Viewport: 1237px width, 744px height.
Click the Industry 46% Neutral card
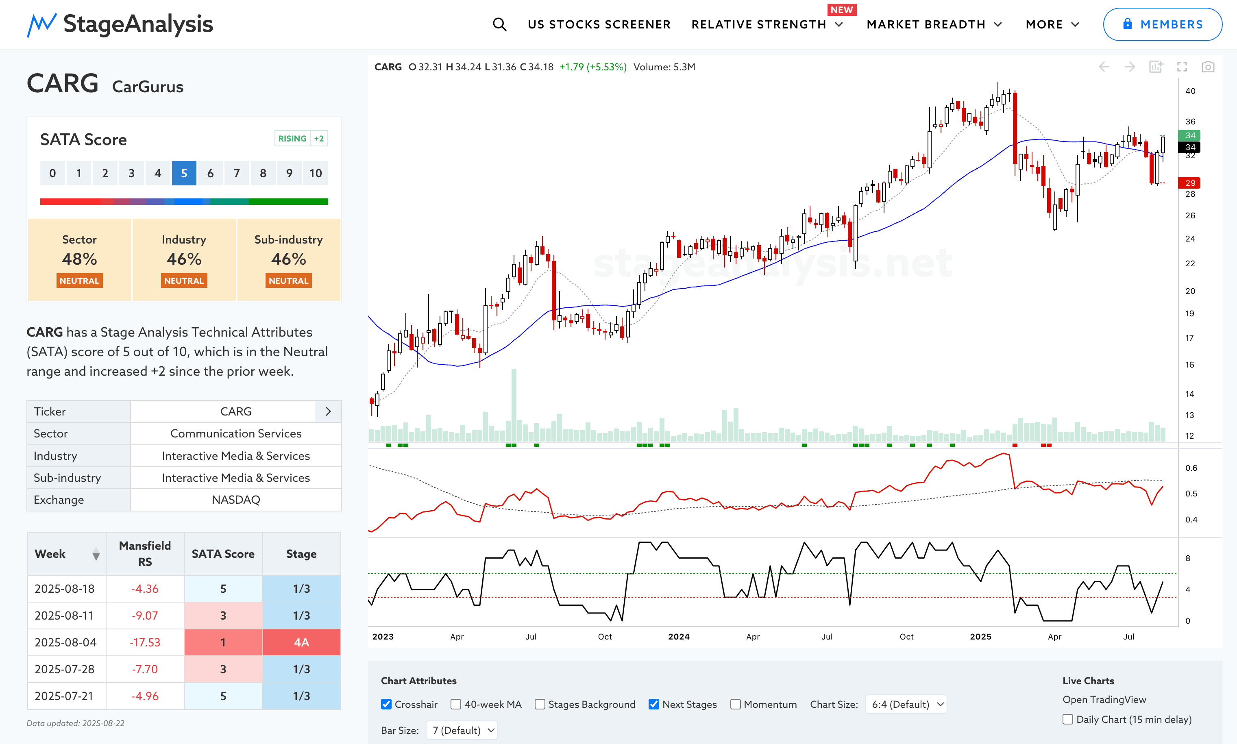click(x=184, y=260)
